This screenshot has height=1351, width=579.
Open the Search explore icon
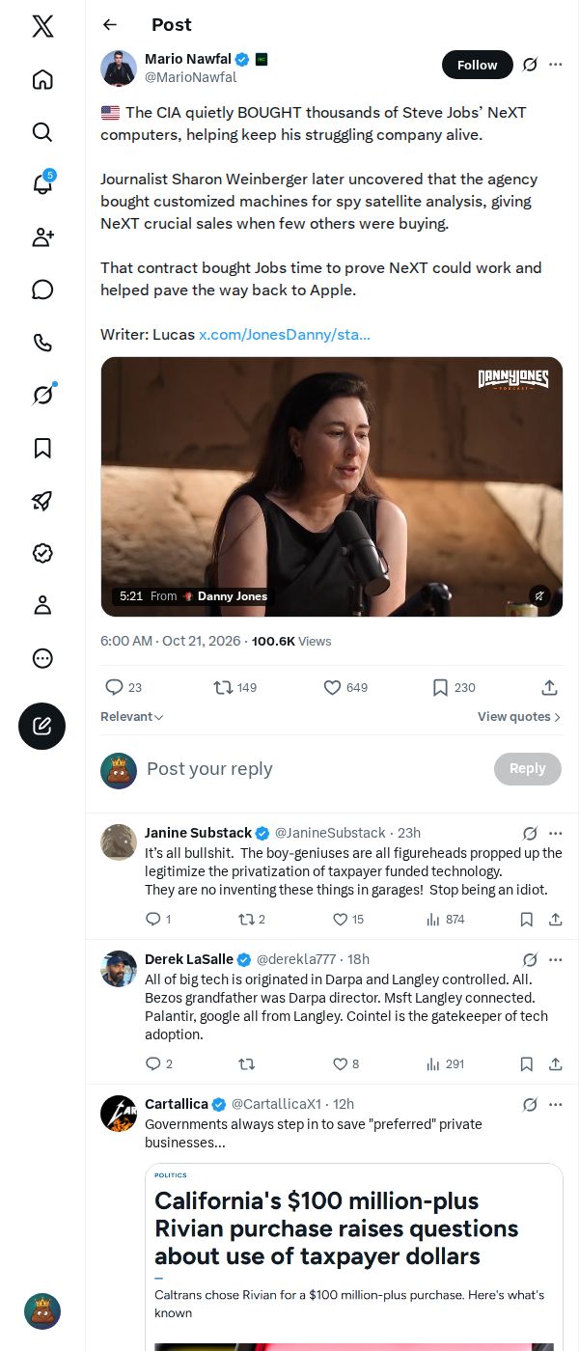tap(42, 132)
